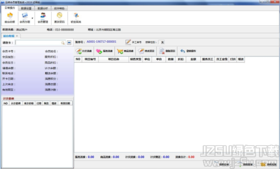The width and height of the screenshot is (280, 169).
Task: Open the 更改密码 change password icon
Action: [x=59, y=18]
